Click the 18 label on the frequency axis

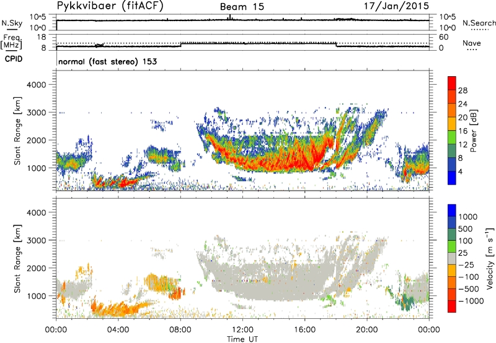click(x=42, y=37)
